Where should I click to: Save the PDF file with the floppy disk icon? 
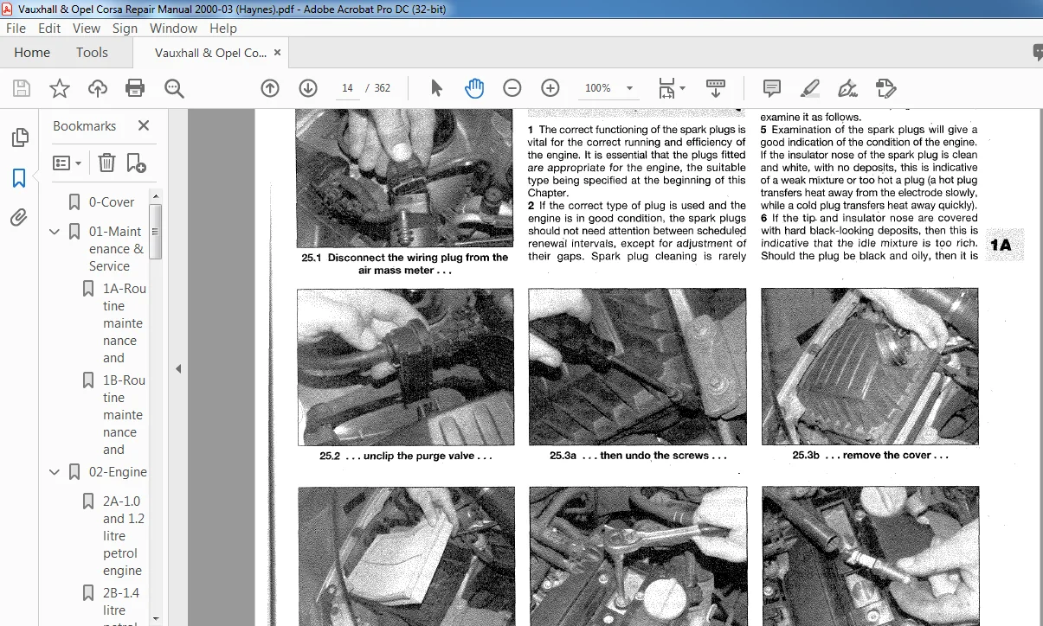click(22, 88)
